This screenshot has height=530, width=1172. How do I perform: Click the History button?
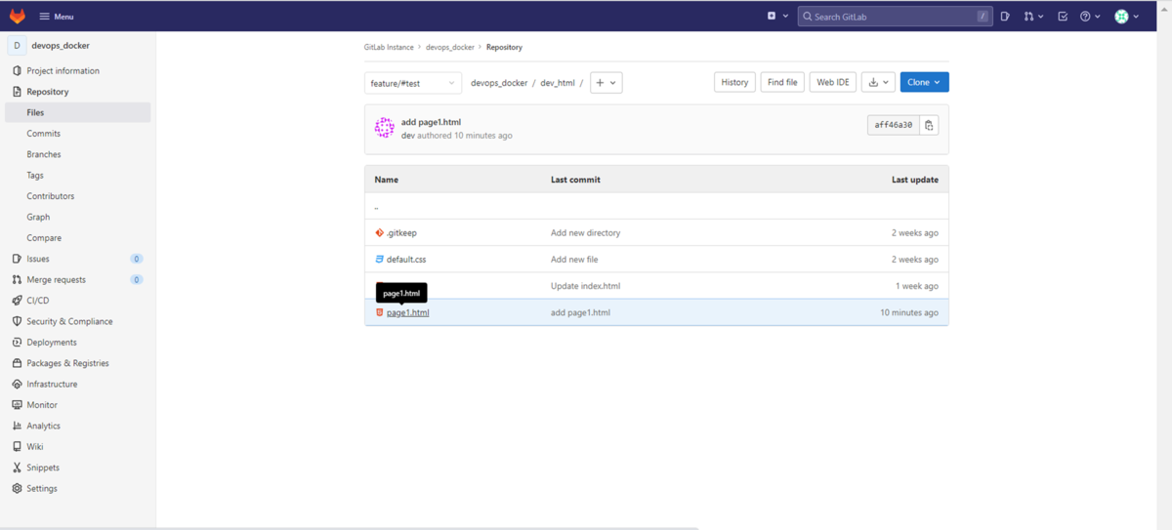coord(734,83)
